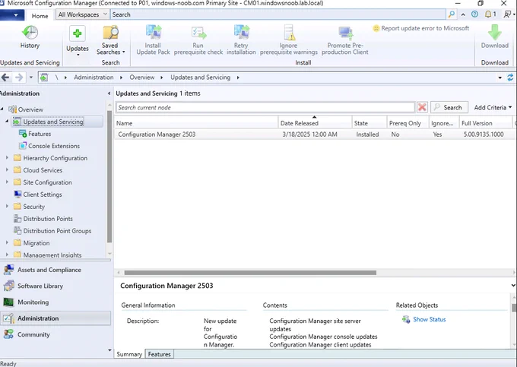Image resolution: width=517 pixels, height=367 pixels.
Task: Switch to the Features tab
Action: pos(159,354)
